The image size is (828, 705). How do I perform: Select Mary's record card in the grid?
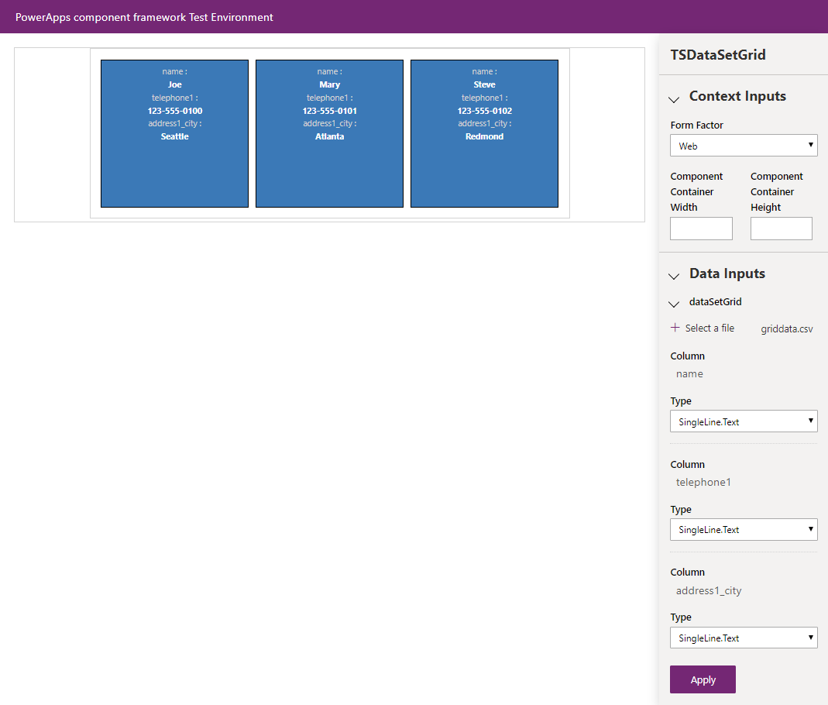[329, 132]
